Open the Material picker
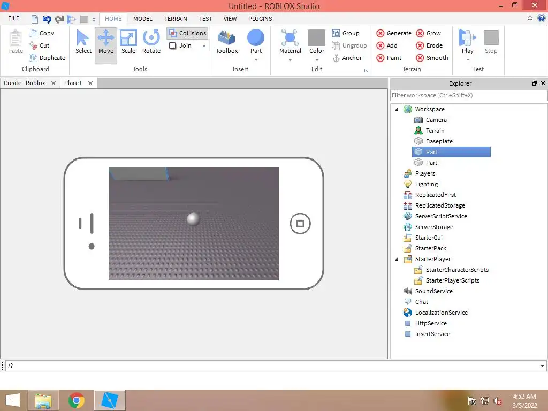 [290, 42]
